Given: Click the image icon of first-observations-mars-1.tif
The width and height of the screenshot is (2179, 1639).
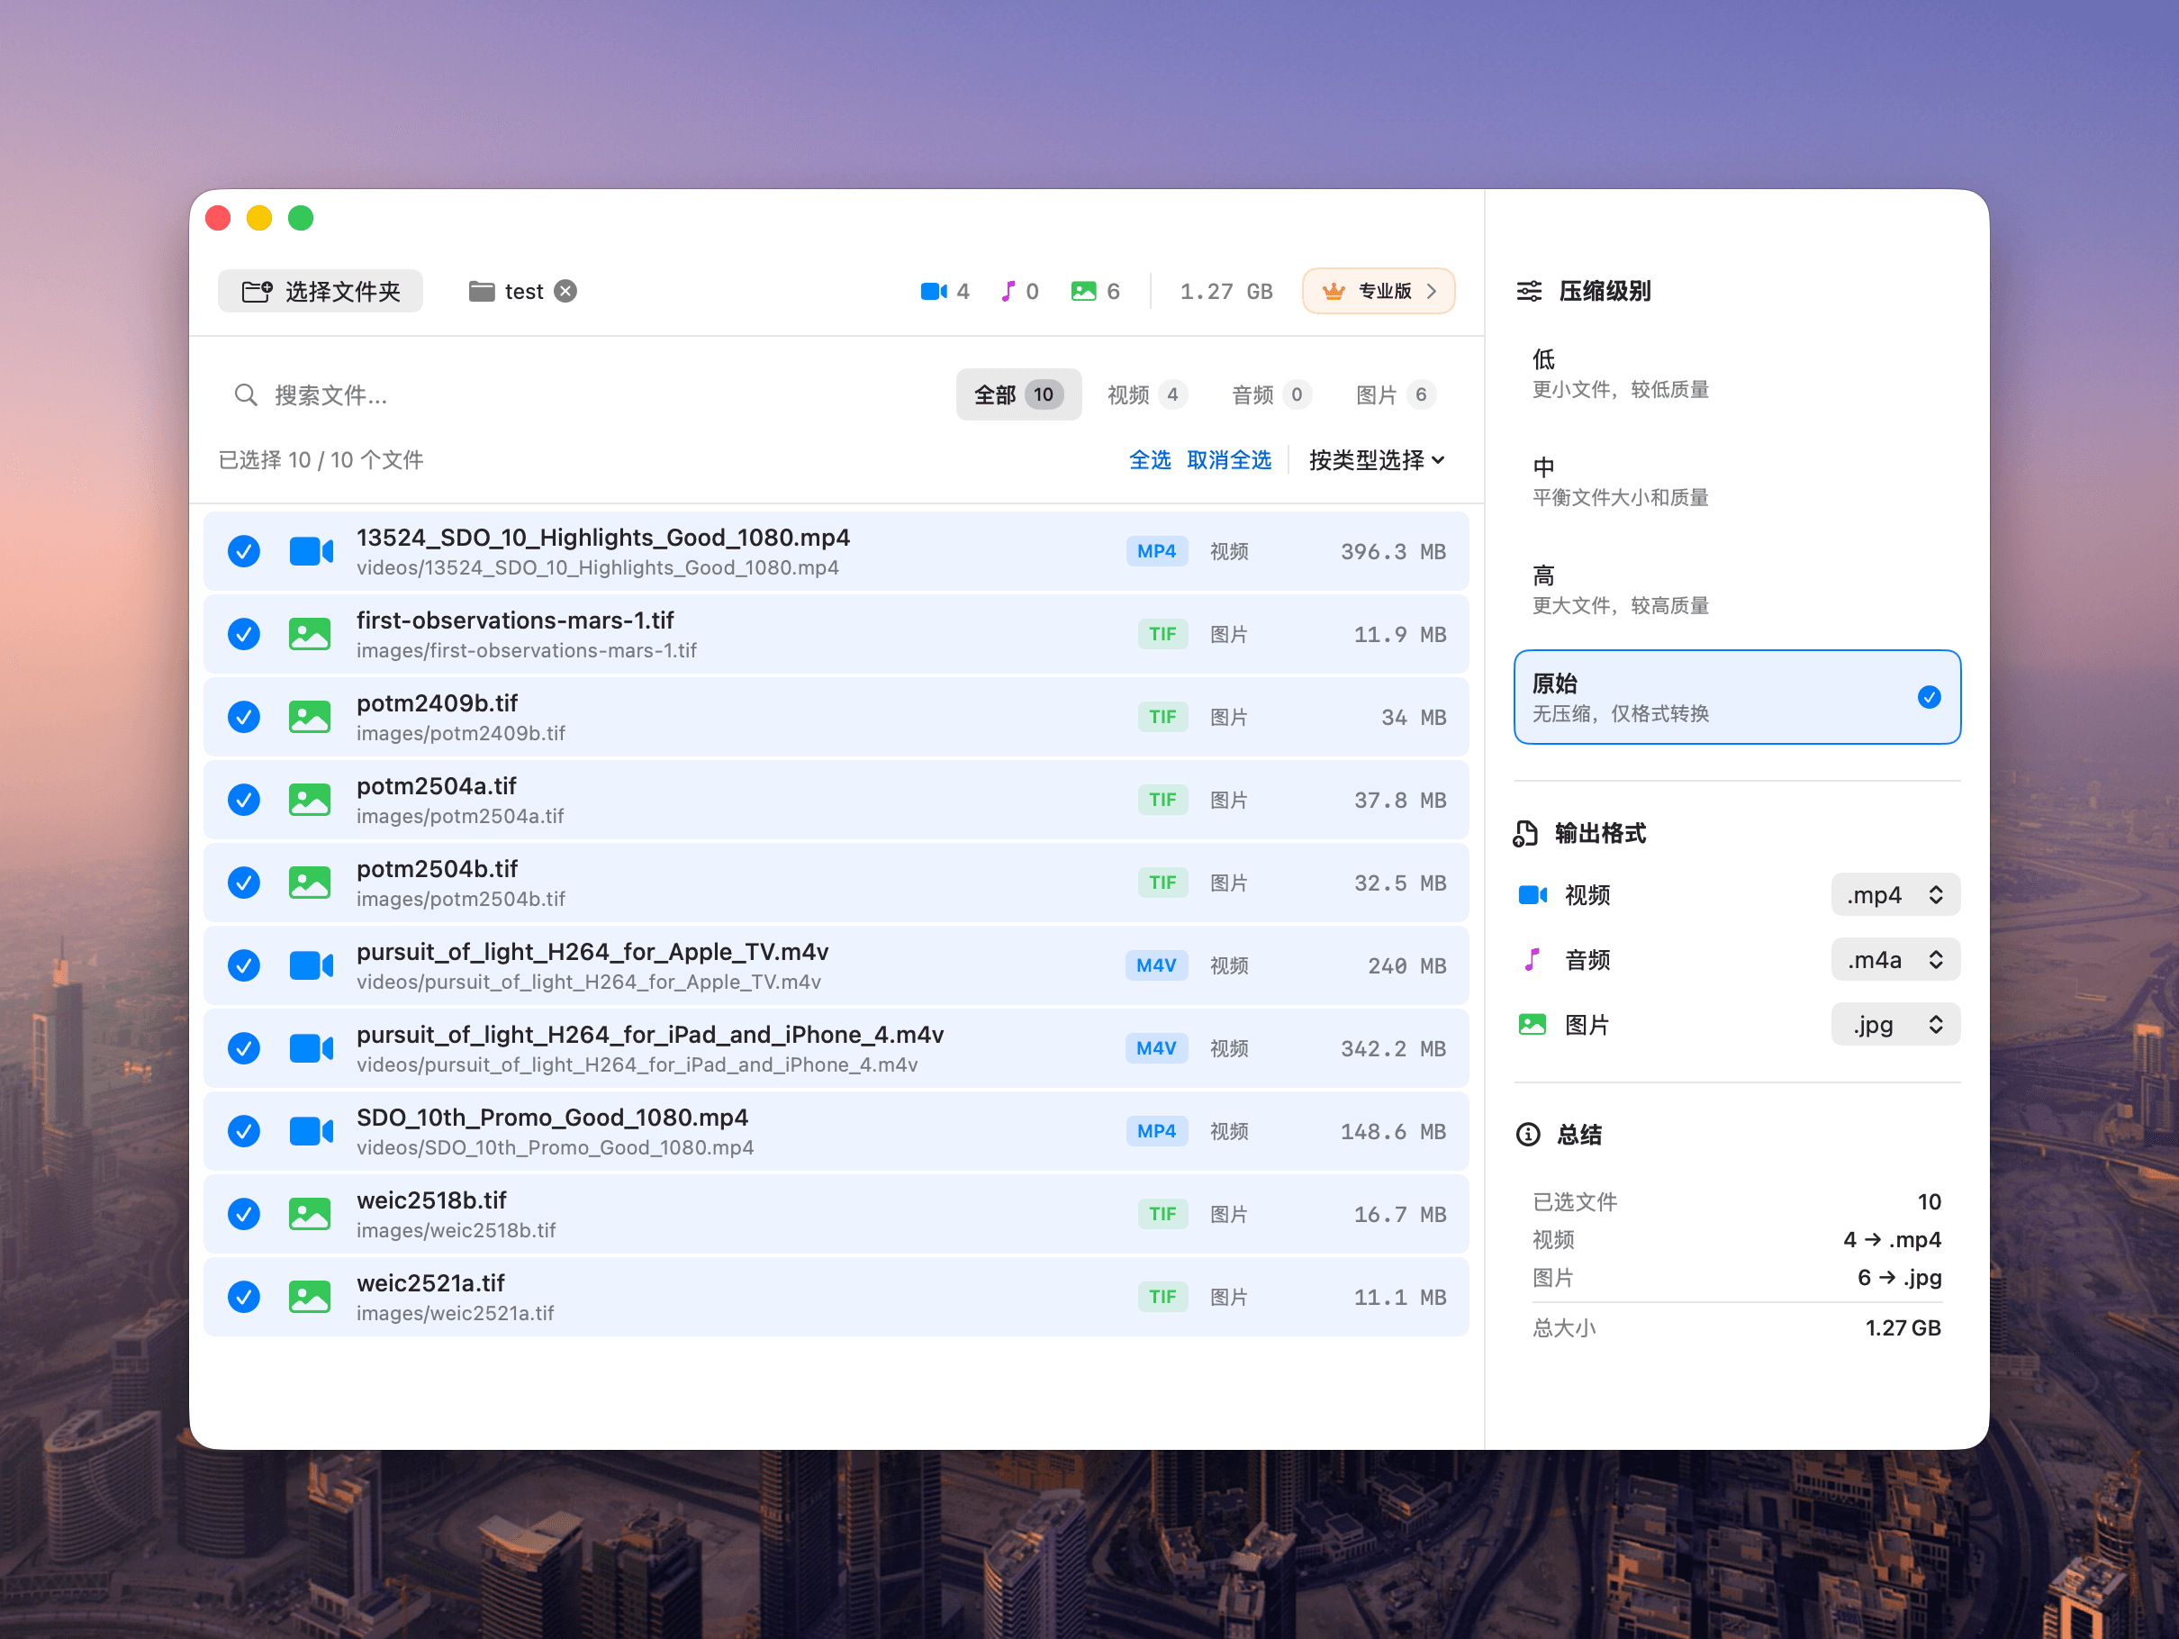Looking at the screenshot, I should click(x=311, y=634).
